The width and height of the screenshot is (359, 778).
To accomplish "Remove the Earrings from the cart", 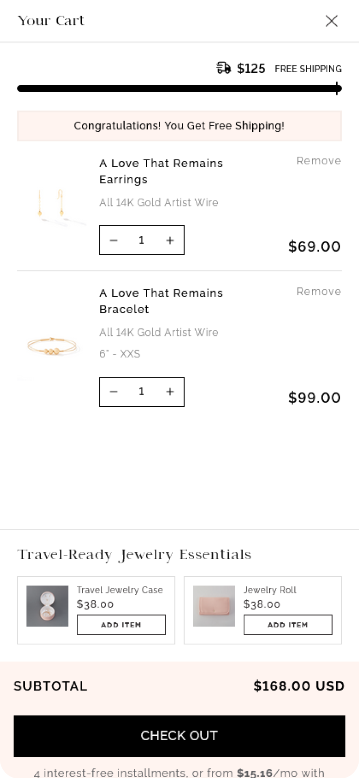I will pos(318,161).
